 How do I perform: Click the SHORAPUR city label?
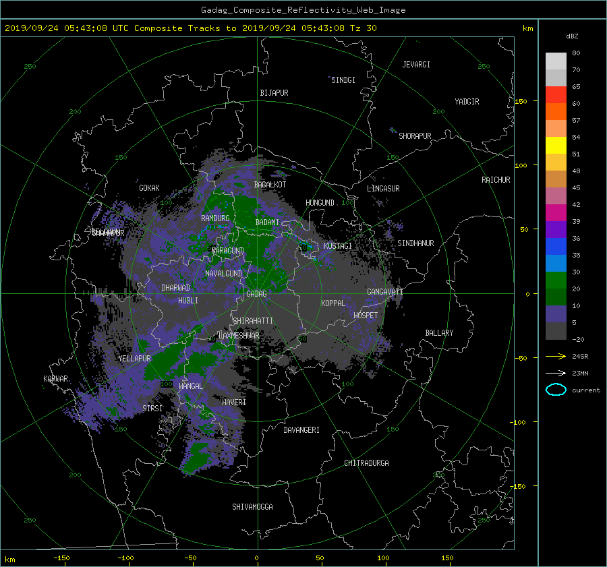pyautogui.click(x=415, y=136)
